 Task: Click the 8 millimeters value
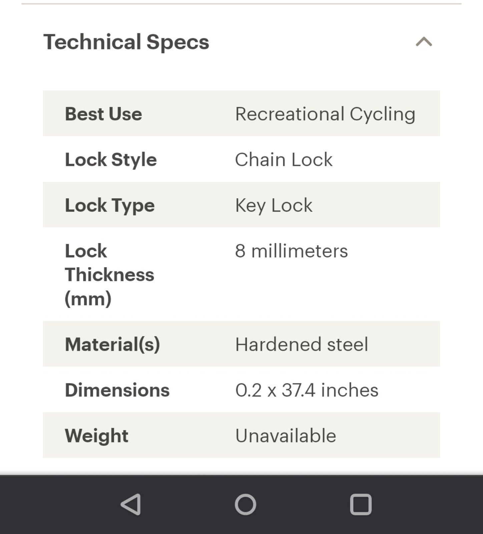(x=292, y=251)
